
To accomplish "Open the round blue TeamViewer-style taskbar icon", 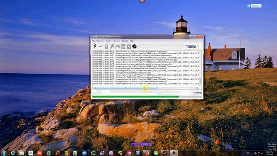I will 84,153.
